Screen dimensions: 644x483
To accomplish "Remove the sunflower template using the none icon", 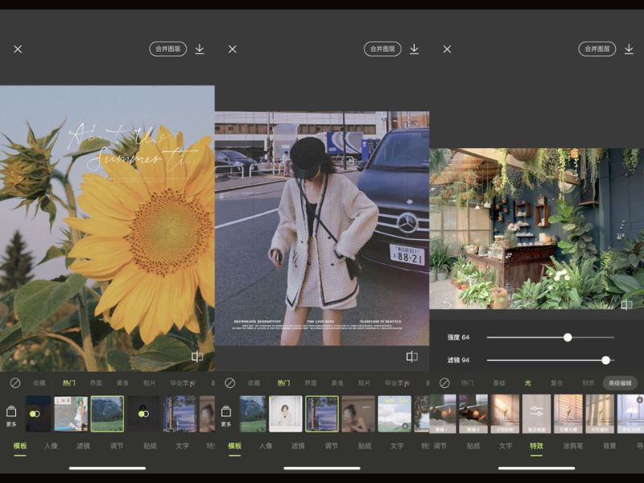I will [x=14, y=383].
